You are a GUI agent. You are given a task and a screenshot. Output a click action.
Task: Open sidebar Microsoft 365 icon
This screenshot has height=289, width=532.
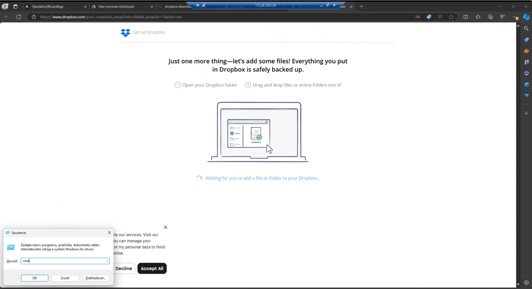526,73
